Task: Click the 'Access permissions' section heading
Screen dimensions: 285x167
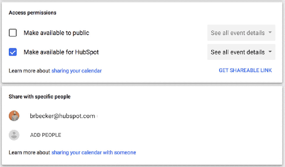Action: 33,13
